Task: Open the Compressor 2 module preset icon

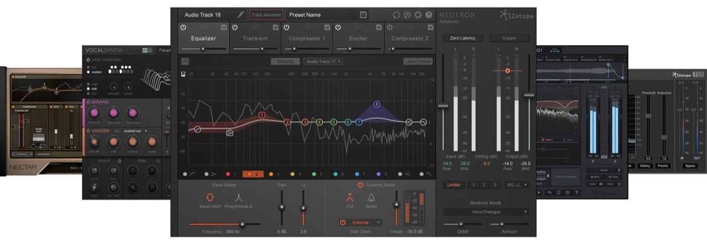Action: [431, 28]
